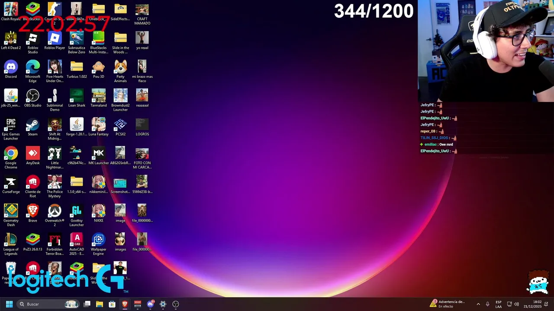Screen dimensions: 554x311
Task: Launch BlueStacks Multi-Instance Manager icon
Action: pyautogui.click(x=98, y=43)
